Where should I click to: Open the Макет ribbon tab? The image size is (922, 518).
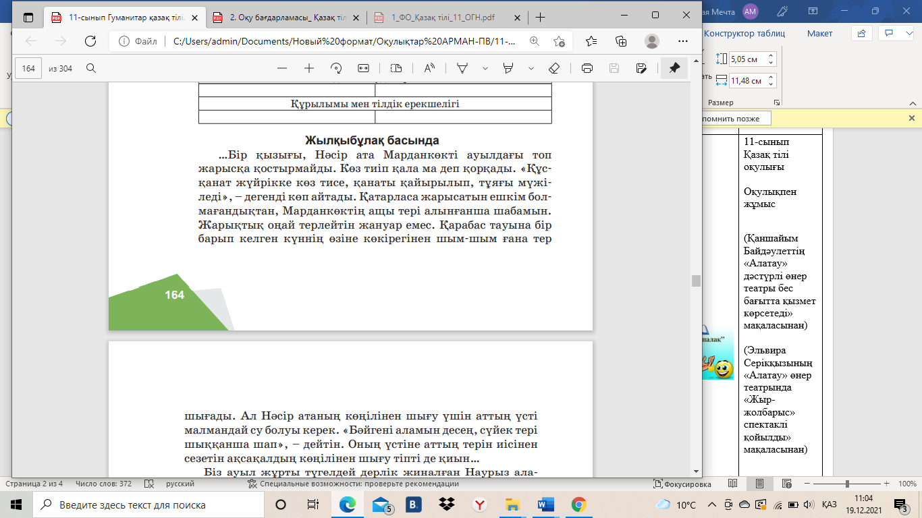click(819, 33)
